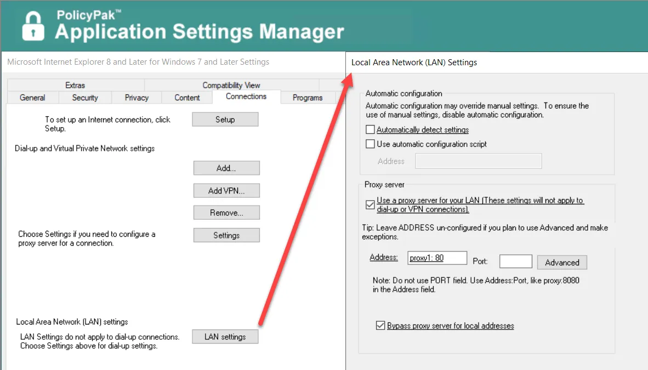
Task: Toggle Use a proxy server for your LAN
Action: pos(370,204)
